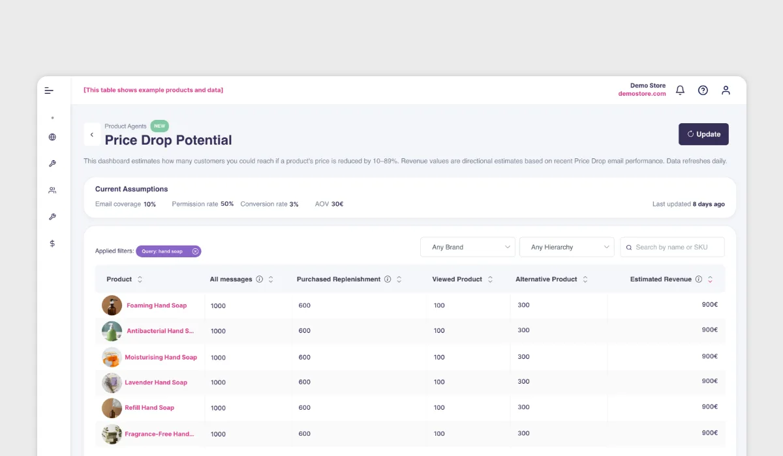
Task: Click the Lavender Hand Soap thumbnail
Action: click(112, 382)
